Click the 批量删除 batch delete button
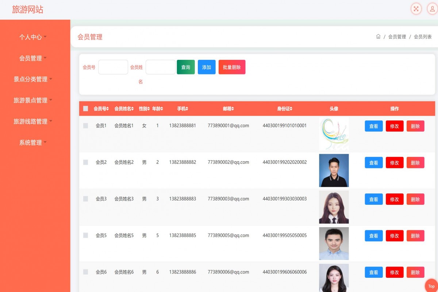Viewport: 438px width, 292px height. click(x=232, y=67)
